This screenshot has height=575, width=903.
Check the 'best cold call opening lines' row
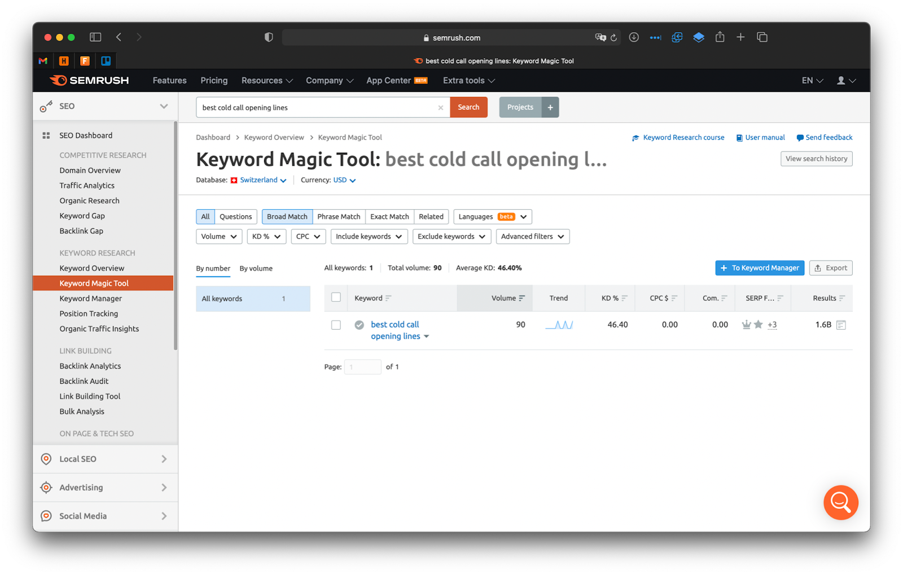pyautogui.click(x=336, y=325)
